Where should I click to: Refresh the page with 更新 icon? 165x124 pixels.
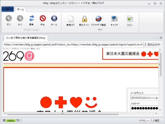point(31,18)
